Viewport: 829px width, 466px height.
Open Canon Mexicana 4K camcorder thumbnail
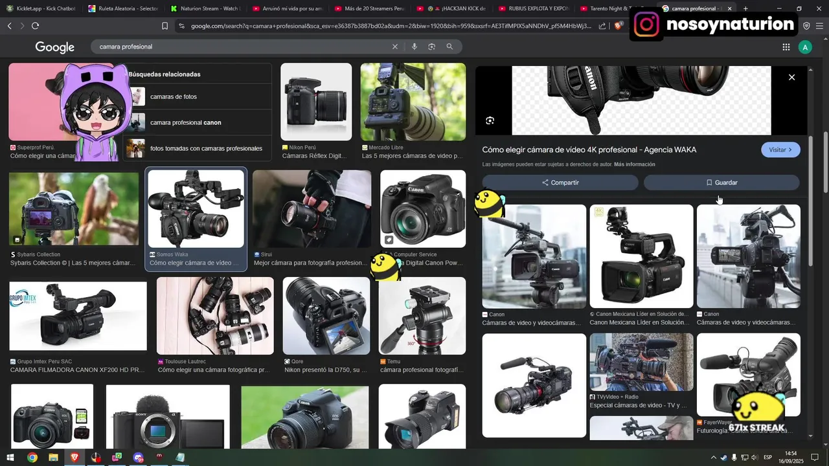coord(641,256)
